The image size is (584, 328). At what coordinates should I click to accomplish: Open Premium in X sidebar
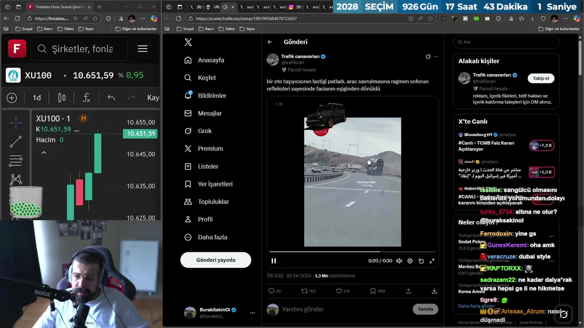(204, 149)
